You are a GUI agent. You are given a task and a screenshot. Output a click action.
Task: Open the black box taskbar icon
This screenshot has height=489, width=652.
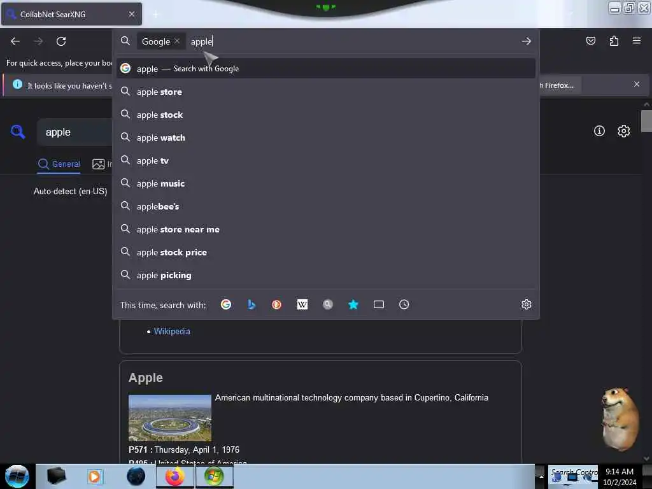click(57, 476)
